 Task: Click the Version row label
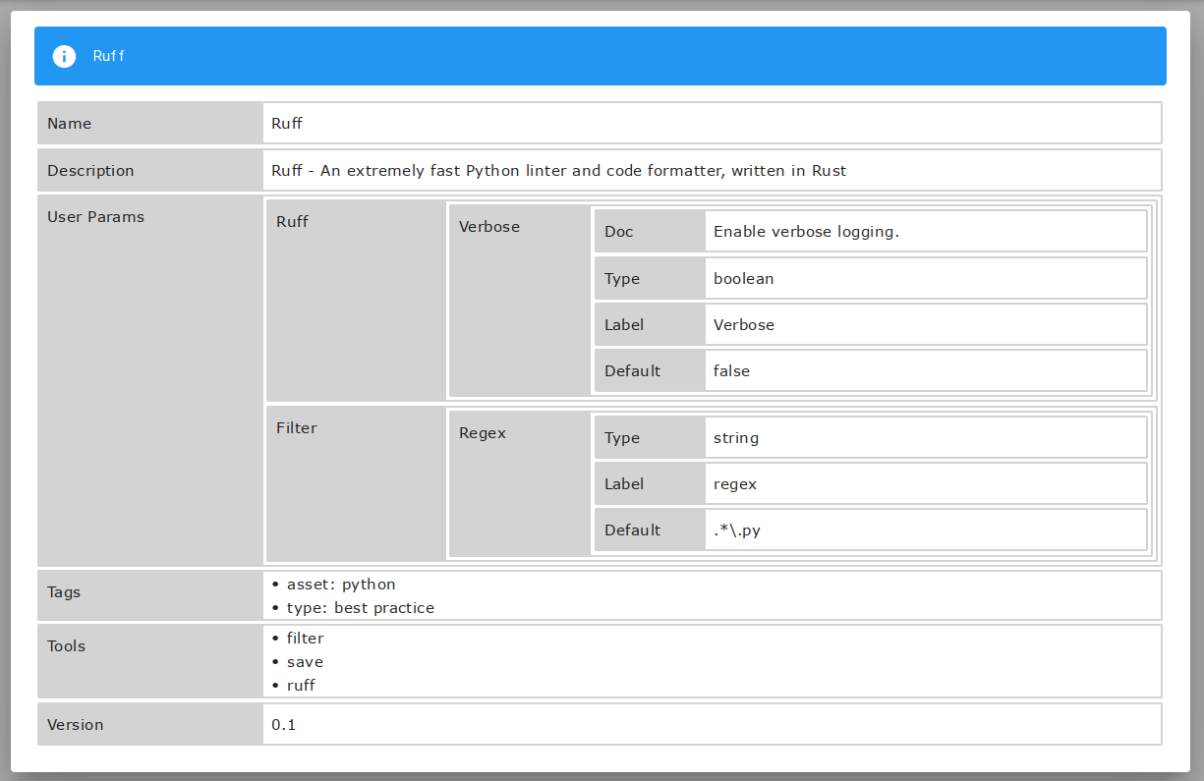150,724
